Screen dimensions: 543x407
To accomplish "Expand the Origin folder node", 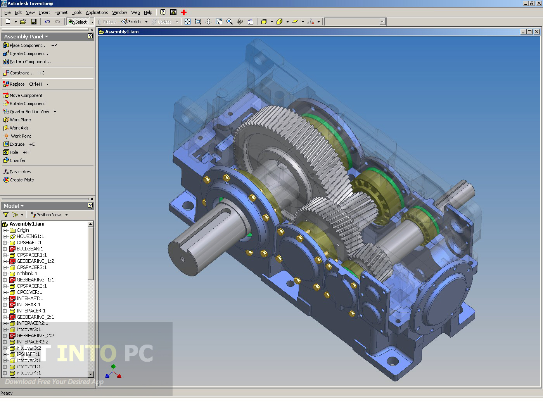I will pyautogui.click(x=5, y=230).
